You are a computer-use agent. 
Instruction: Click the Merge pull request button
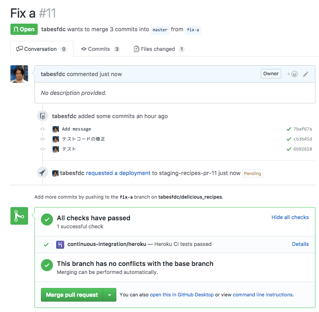72,295
